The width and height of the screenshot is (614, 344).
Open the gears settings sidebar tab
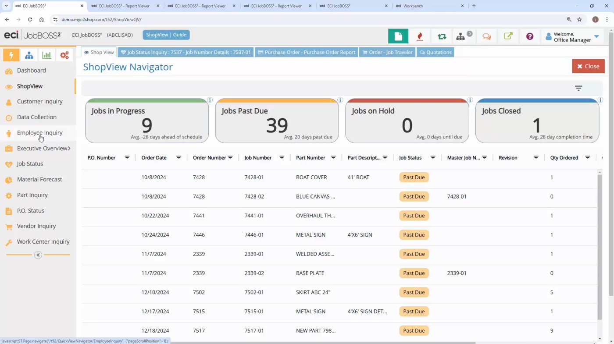point(64,55)
